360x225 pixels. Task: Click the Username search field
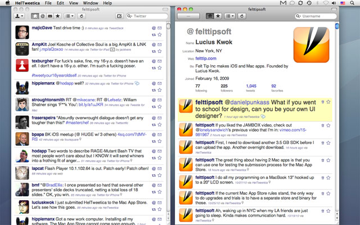(x=316, y=16)
